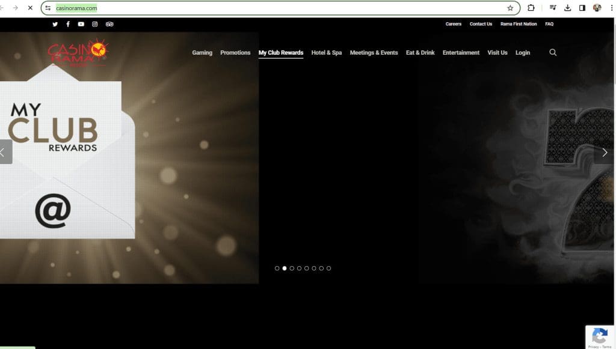Select Hotel & Spa in navigation
The image size is (616, 349).
click(x=326, y=53)
